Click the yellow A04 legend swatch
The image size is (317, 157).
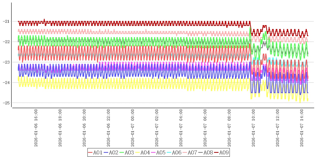point(138,153)
